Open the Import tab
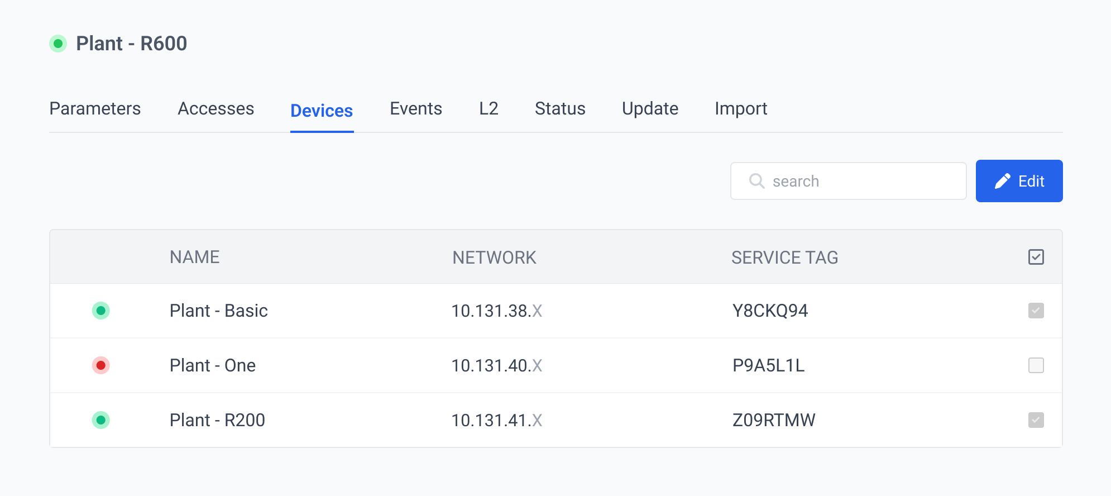This screenshot has height=496, width=1111. tap(741, 108)
